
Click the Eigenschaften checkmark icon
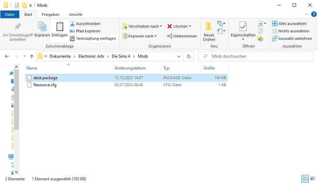coord(243,27)
